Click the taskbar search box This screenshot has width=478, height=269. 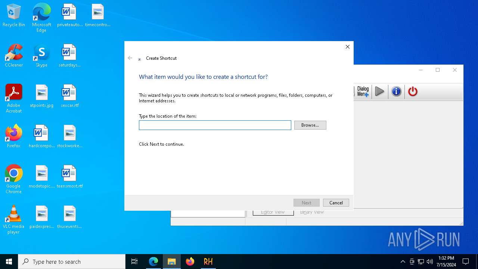(x=72, y=262)
